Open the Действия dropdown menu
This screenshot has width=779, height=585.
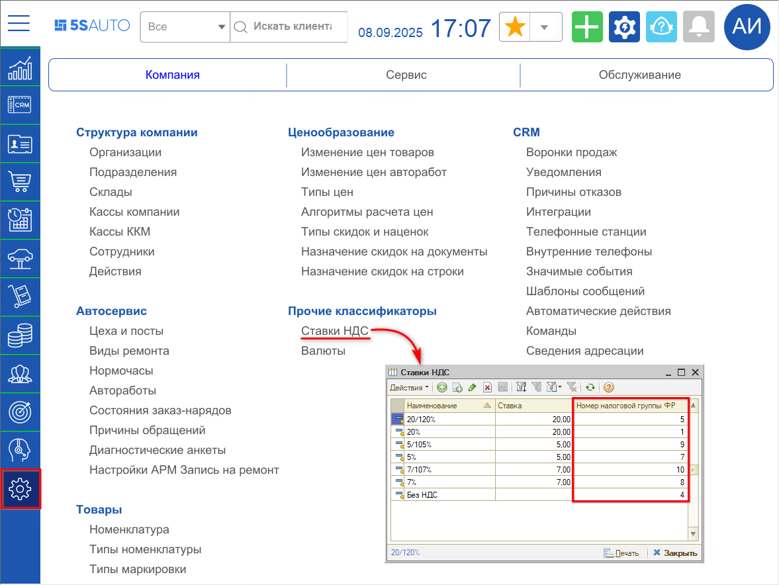click(409, 387)
